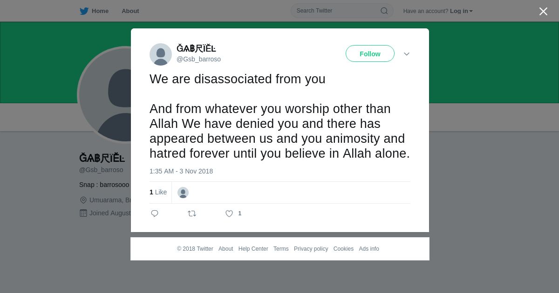View the 1 Like list
This screenshot has height=293, width=559.
point(158,192)
